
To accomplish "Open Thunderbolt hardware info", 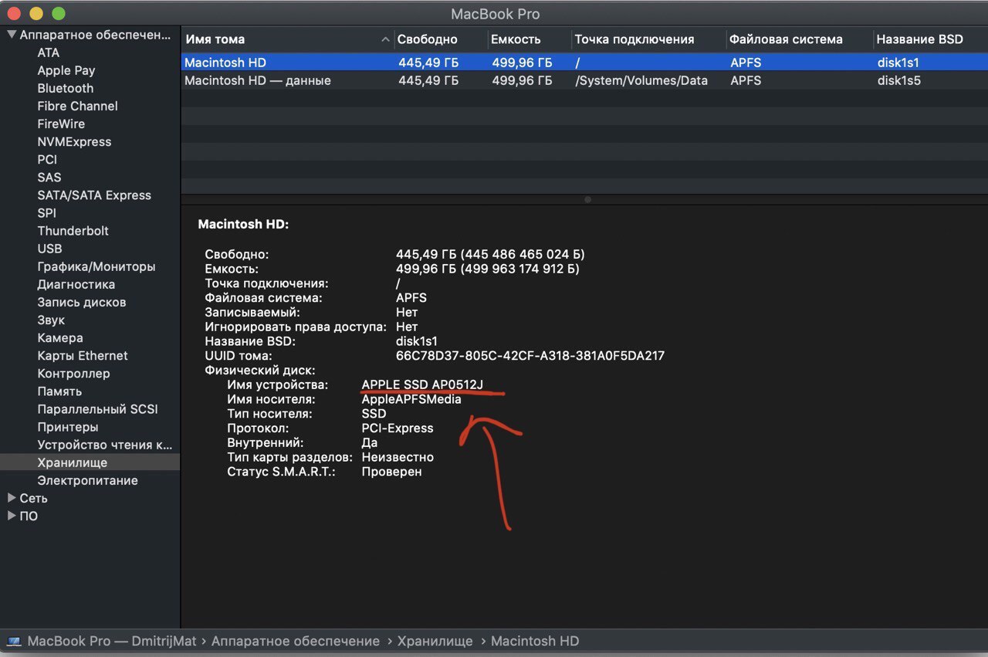I will [x=73, y=231].
